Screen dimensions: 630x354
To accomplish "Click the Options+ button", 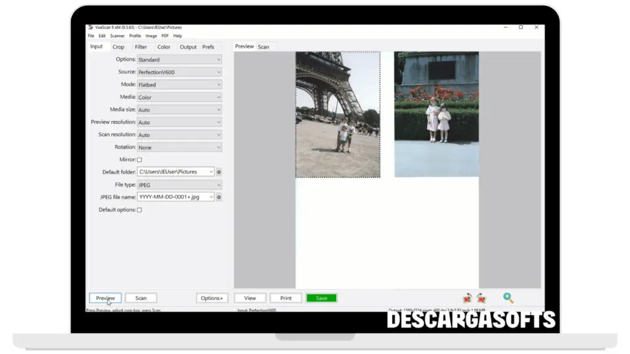I will click(x=212, y=298).
